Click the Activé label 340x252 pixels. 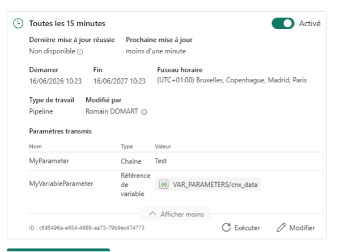[x=309, y=23]
